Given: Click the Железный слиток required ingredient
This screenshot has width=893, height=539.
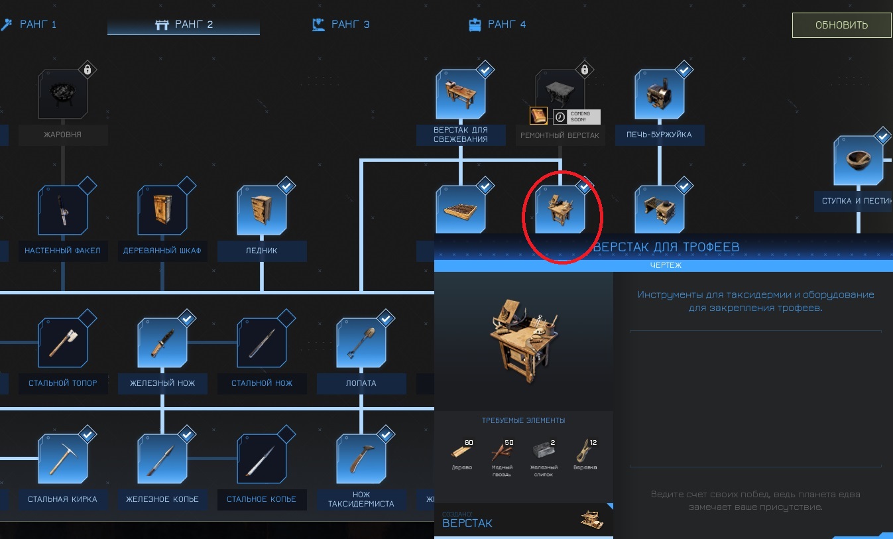Looking at the screenshot, I should 543,457.
